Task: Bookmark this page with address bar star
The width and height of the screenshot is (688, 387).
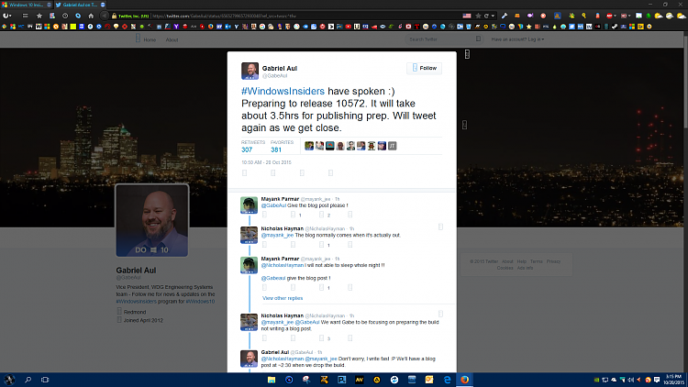Action: (x=478, y=16)
